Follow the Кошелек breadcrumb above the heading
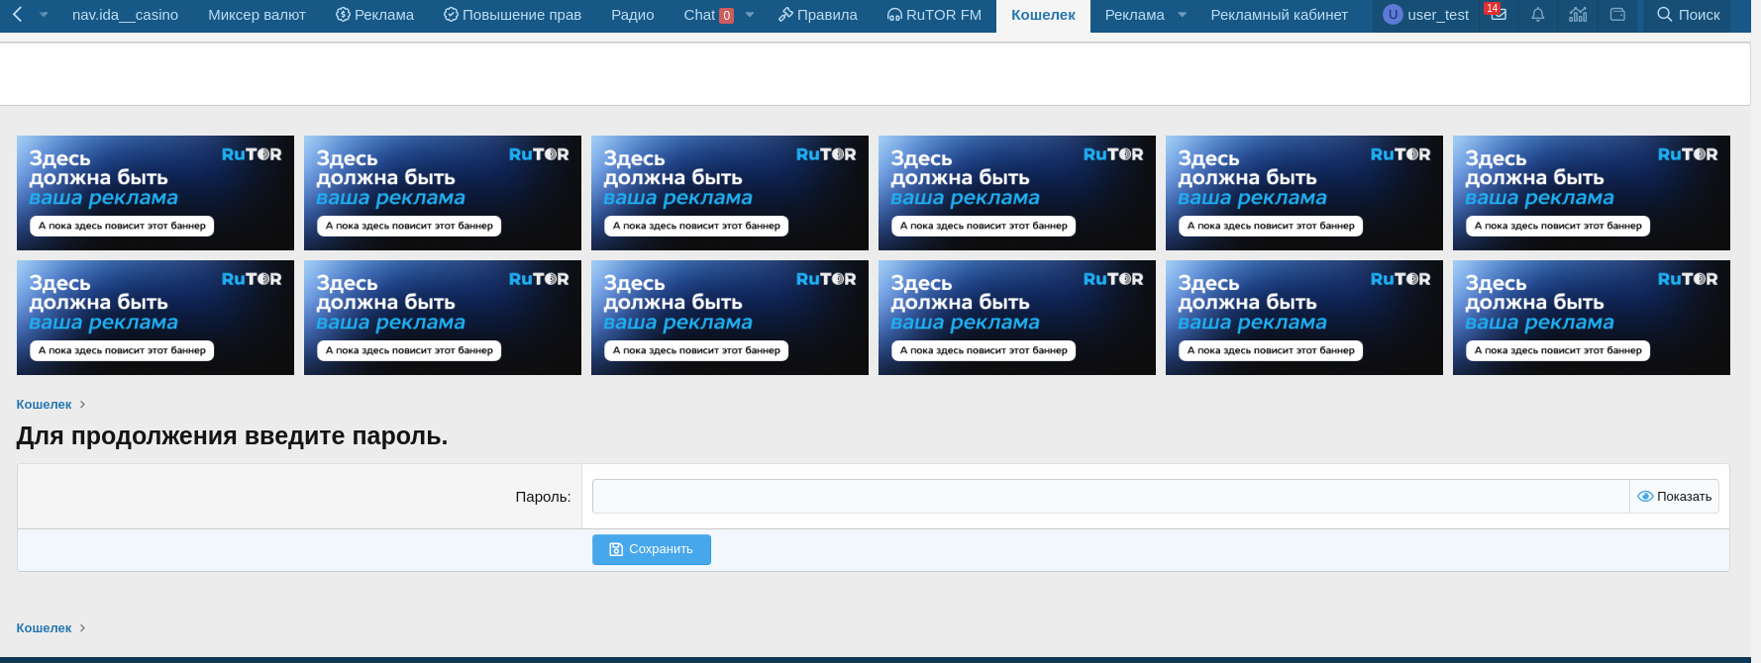Image resolution: width=1761 pixels, height=663 pixels. pyautogui.click(x=44, y=405)
